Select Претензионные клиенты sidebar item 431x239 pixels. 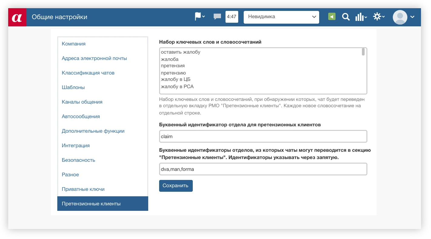click(x=103, y=204)
